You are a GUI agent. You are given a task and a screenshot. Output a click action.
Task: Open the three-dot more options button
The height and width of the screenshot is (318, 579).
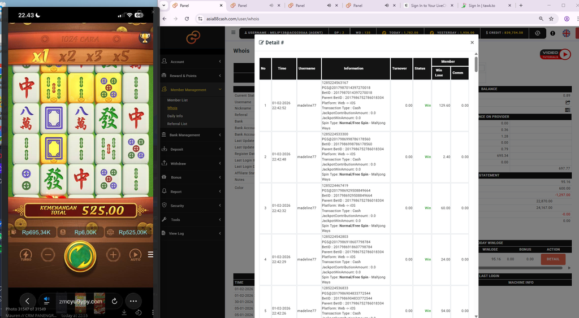tap(133, 301)
